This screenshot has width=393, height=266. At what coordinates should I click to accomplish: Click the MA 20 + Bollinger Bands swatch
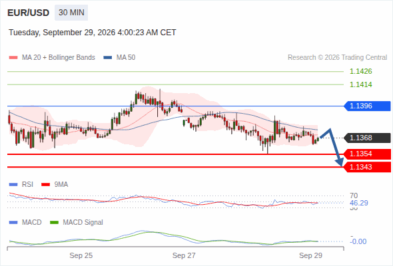[13, 58]
